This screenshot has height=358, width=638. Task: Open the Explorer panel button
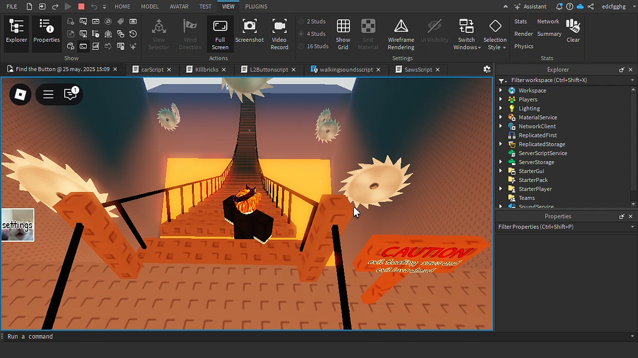click(x=17, y=32)
